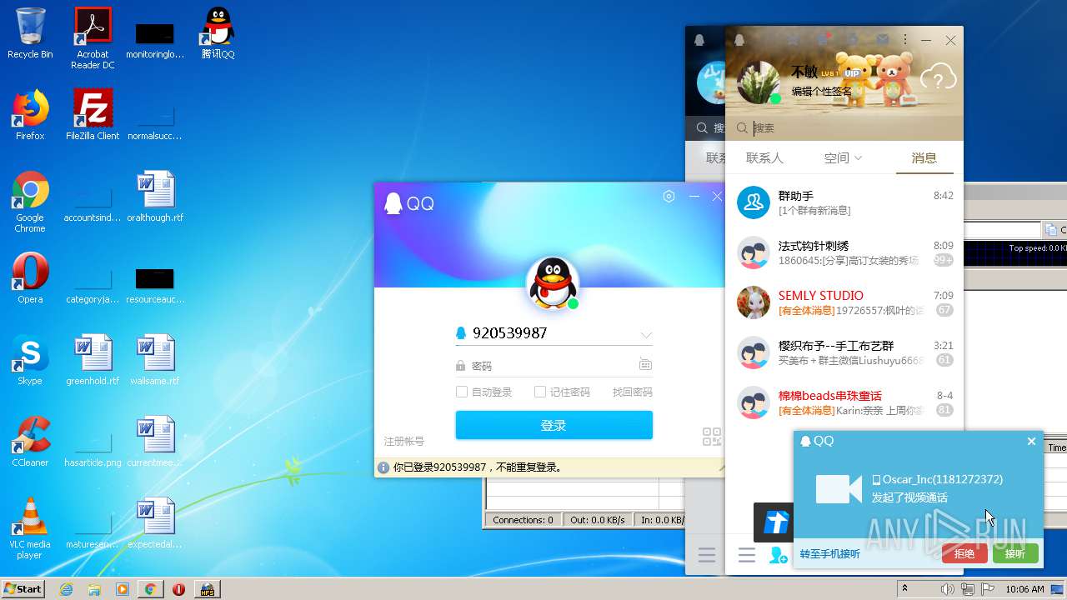The image size is (1067, 600).
Task: Select the Recycle Bin desktop icon
Action: (x=30, y=33)
